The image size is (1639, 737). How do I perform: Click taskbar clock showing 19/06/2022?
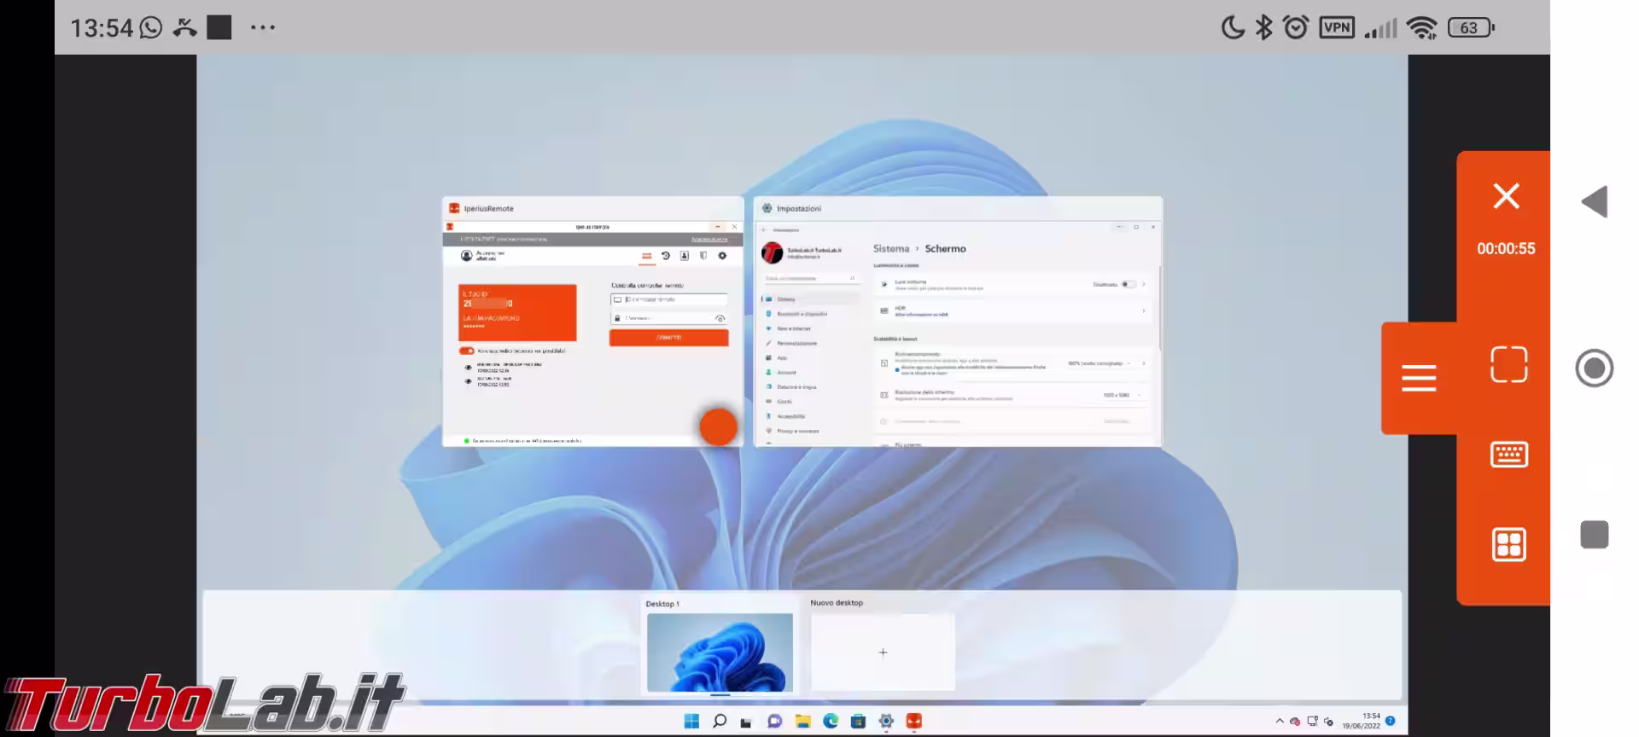[1361, 722]
